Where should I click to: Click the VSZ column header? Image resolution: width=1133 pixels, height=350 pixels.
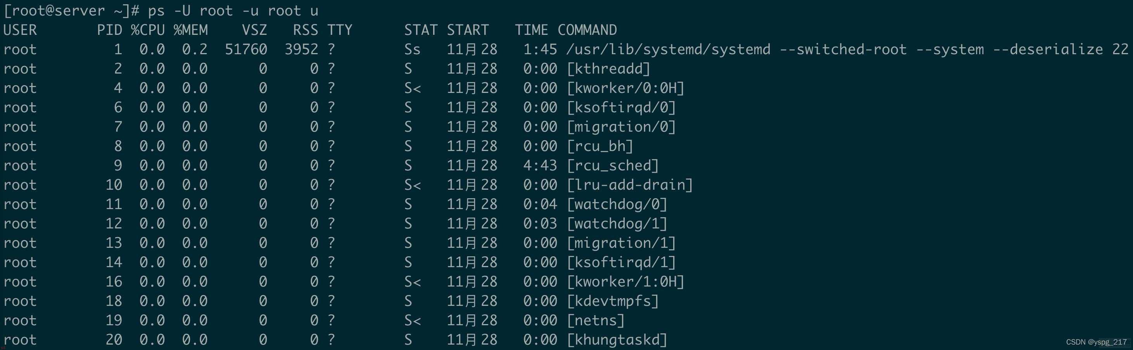254,30
